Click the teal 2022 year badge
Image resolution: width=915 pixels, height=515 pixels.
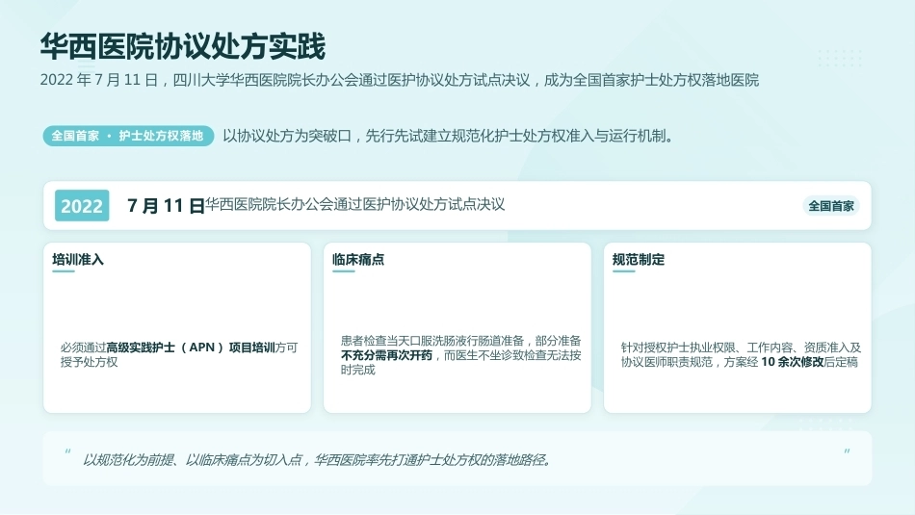click(x=82, y=205)
